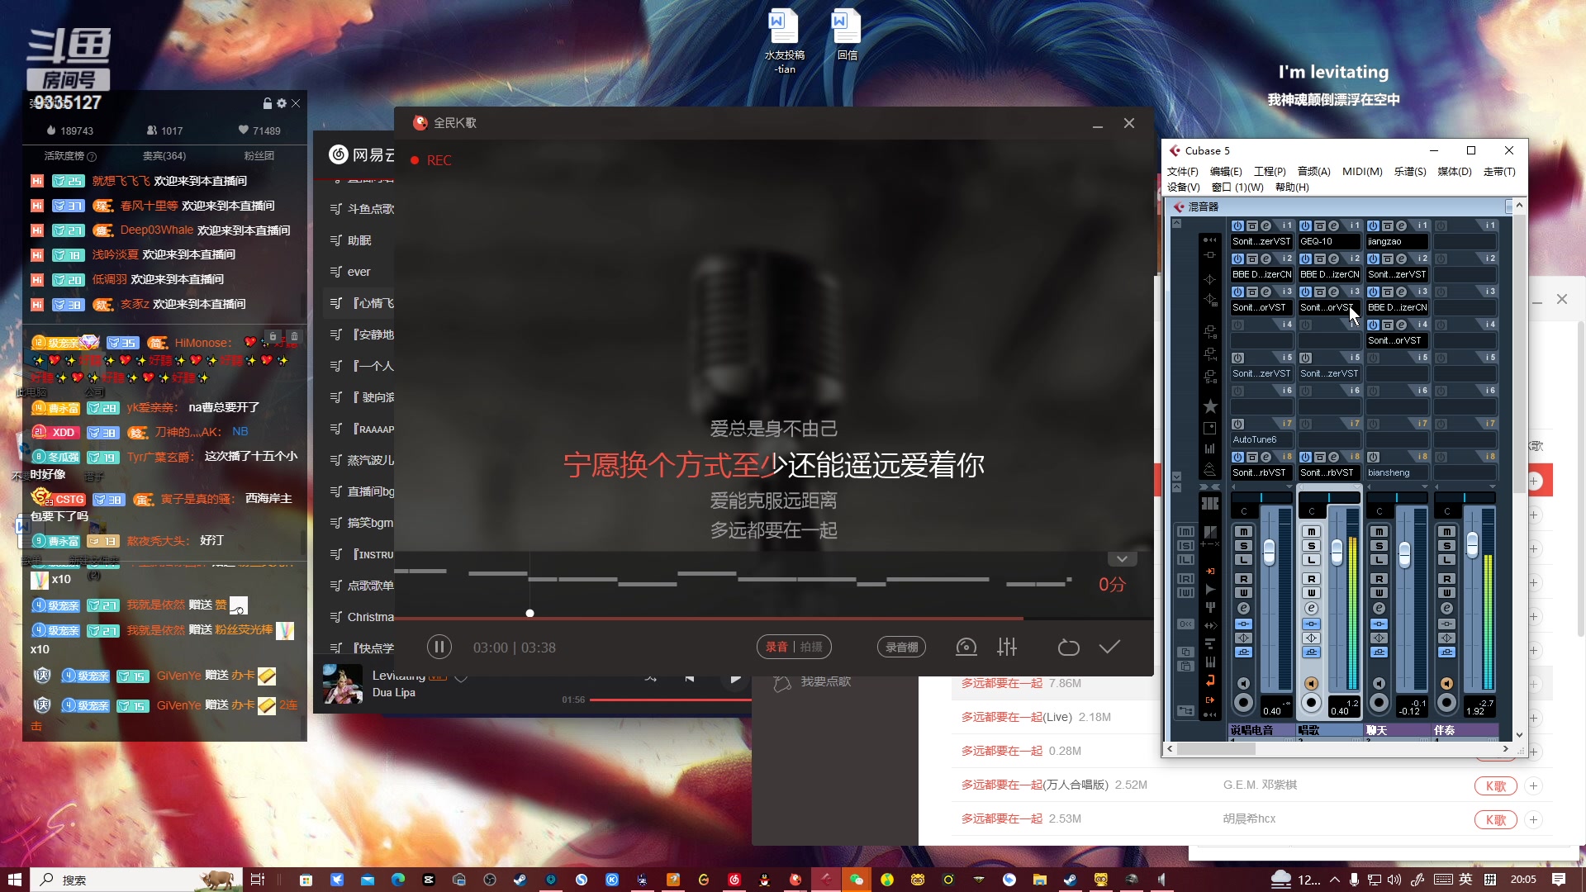Click the Levitating album thumbnail

point(343,684)
